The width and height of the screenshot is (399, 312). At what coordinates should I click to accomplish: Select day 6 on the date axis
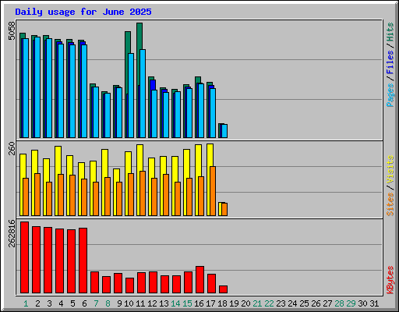pyautogui.click(x=84, y=303)
